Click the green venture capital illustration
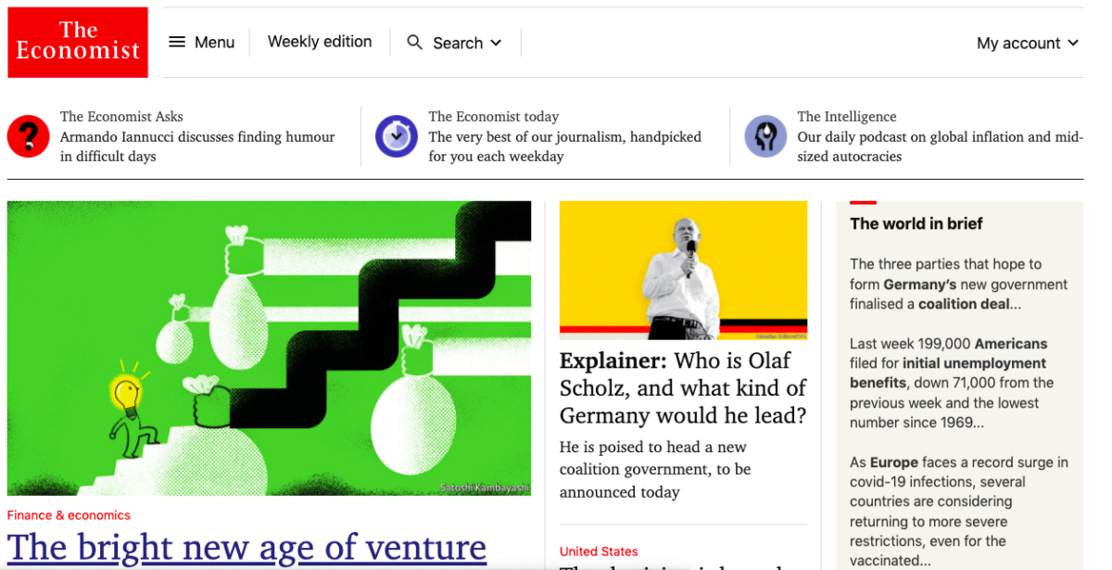This screenshot has height=570, width=1112. (269, 348)
